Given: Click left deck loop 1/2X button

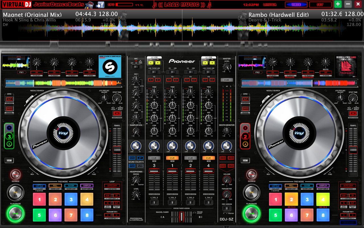Looking at the screenshot, I should (107, 195).
